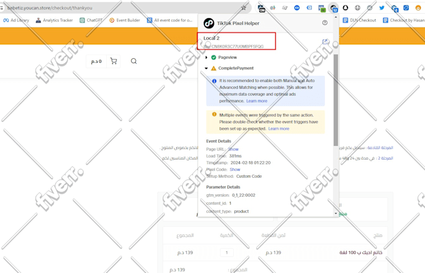
Task: Click the popup scrollbar up arrow
Action: tap(336, 17)
